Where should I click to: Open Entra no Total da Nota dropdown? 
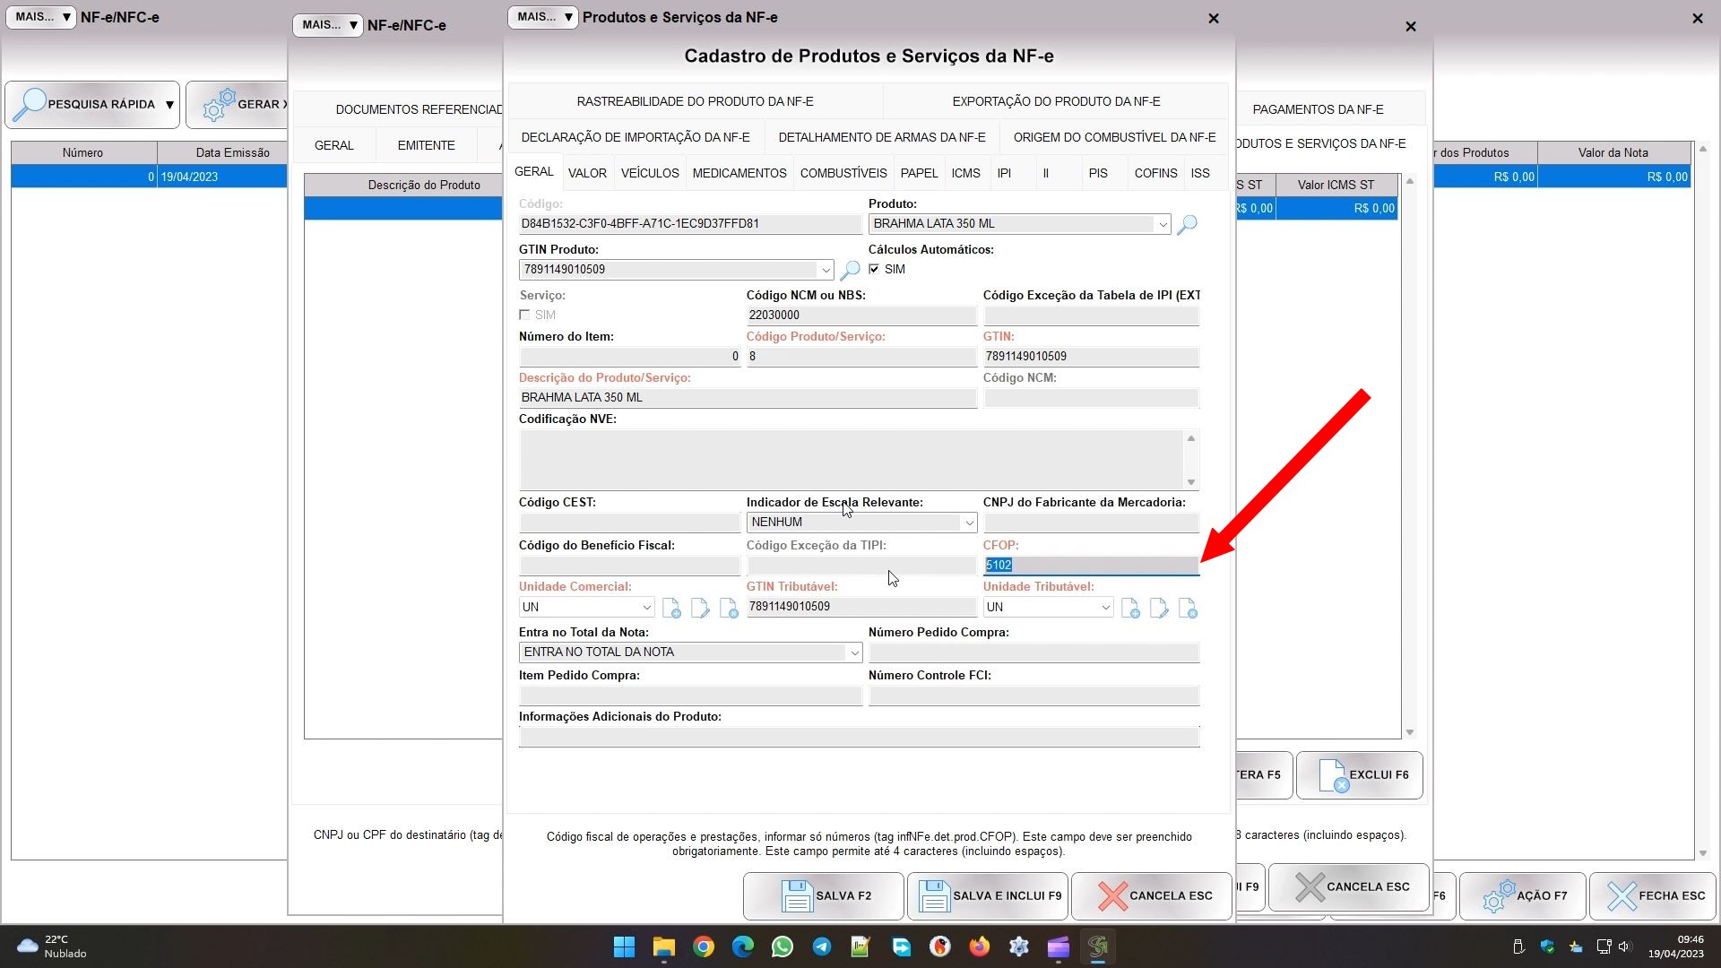[853, 653]
